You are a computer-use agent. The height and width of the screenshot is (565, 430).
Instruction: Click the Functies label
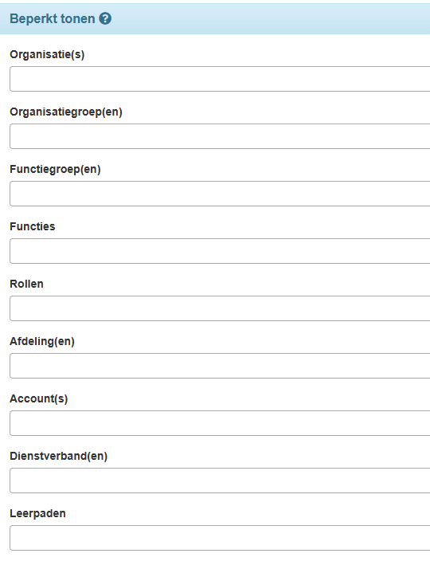[33, 226]
